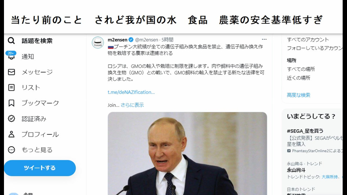Open the verified badge menu icon
Image resolution: width=347 pixels, height=195 pixels.
point(11,119)
